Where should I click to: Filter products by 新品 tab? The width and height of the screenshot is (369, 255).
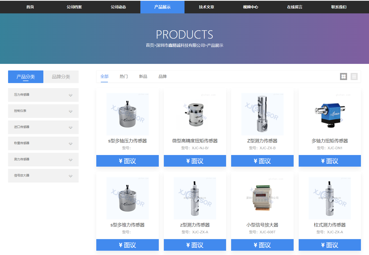(x=143, y=76)
